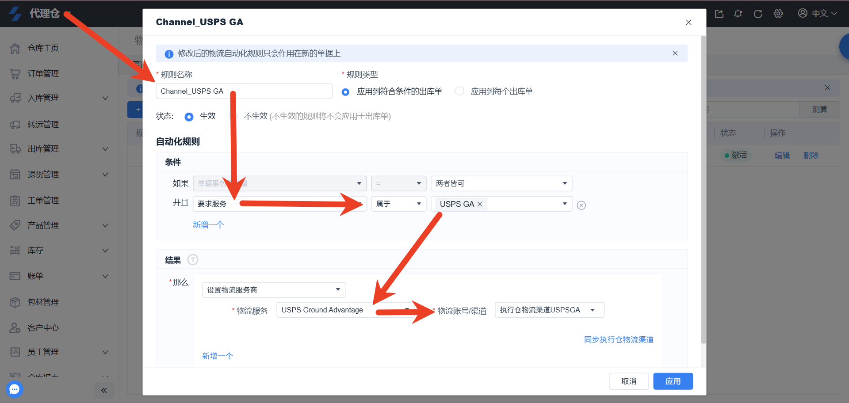The height and width of the screenshot is (403, 849).
Task: Click the 规则名称 input field
Action: 244,91
